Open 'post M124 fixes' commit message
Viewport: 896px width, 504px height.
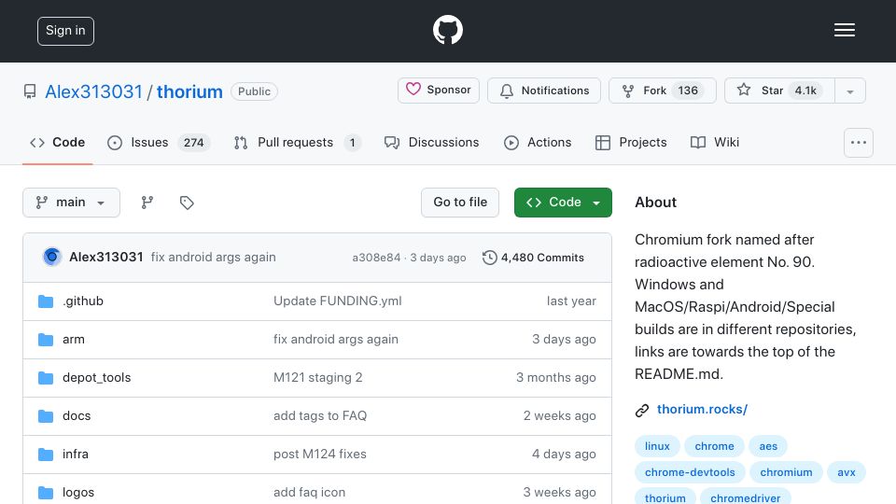pos(320,455)
